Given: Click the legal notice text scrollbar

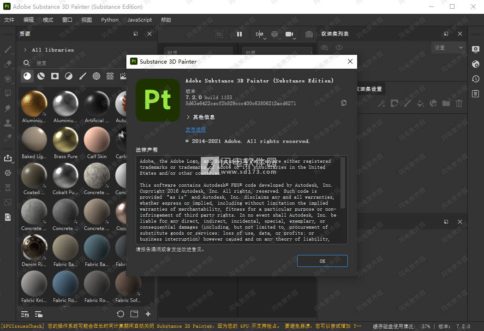Looking at the screenshot, I should click(343, 183).
